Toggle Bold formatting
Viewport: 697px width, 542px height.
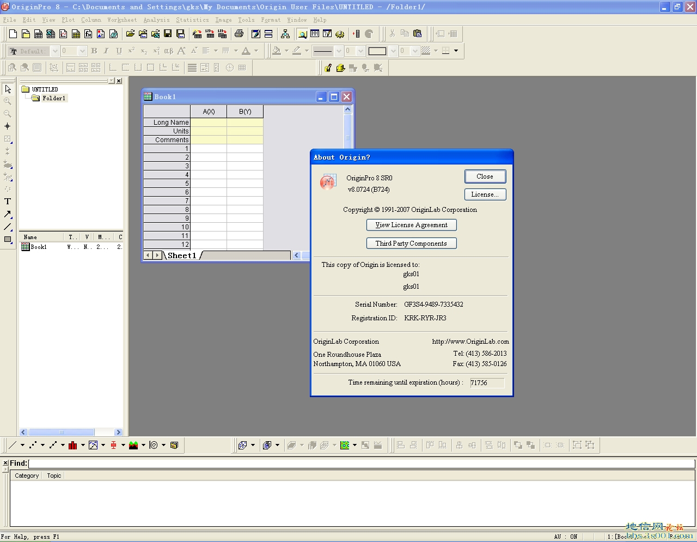point(94,51)
